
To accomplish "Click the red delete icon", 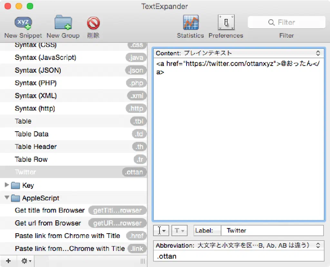I will click(x=93, y=23).
